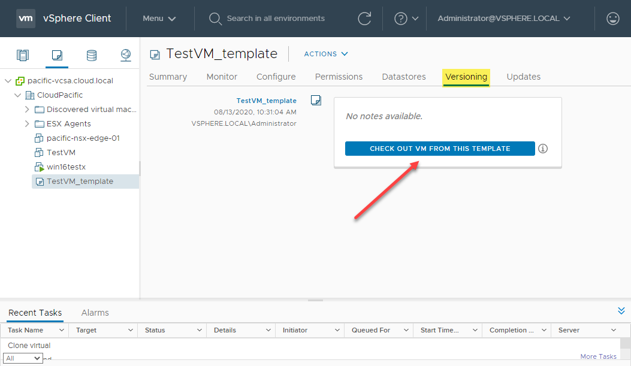Viewport: 631px width, 366px height.
Task: Switch to the Configure tab
Action: coord(276,77)
